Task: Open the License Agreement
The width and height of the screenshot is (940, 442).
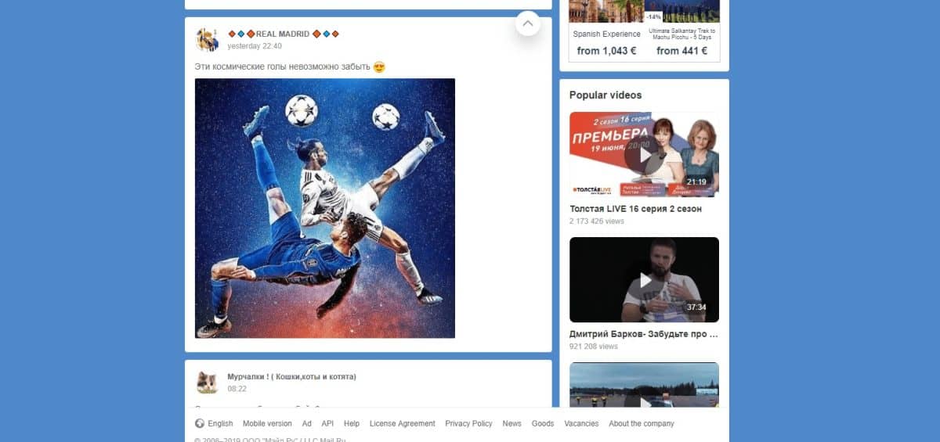Action: coord(402,423)
